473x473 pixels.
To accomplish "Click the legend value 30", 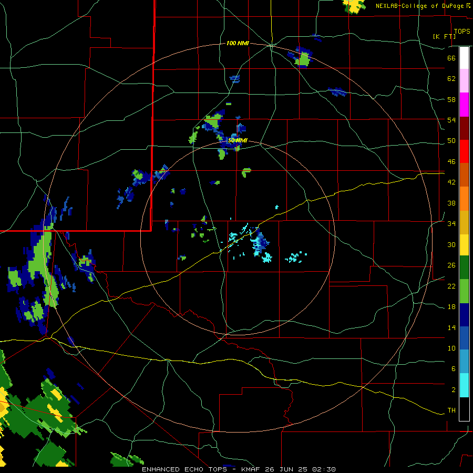I will [451, 244].
